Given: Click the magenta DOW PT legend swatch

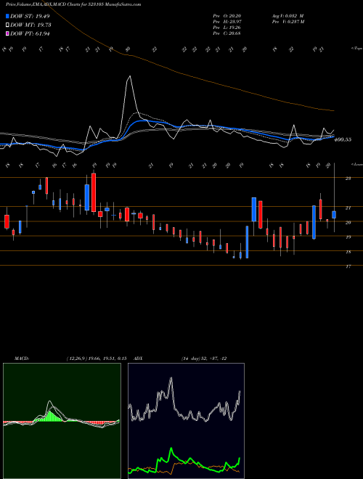Looking at the screenshot, I should [7, 33].
